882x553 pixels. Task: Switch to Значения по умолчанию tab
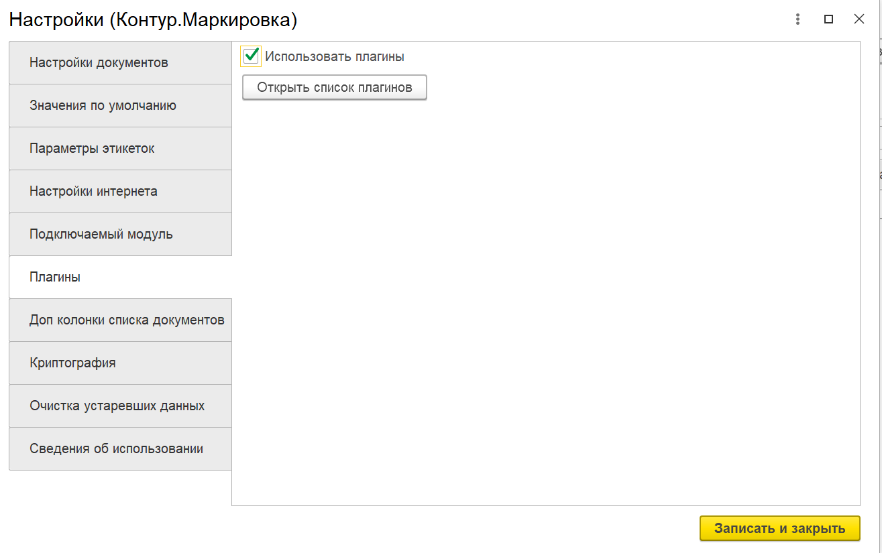(x=121, y=106)
